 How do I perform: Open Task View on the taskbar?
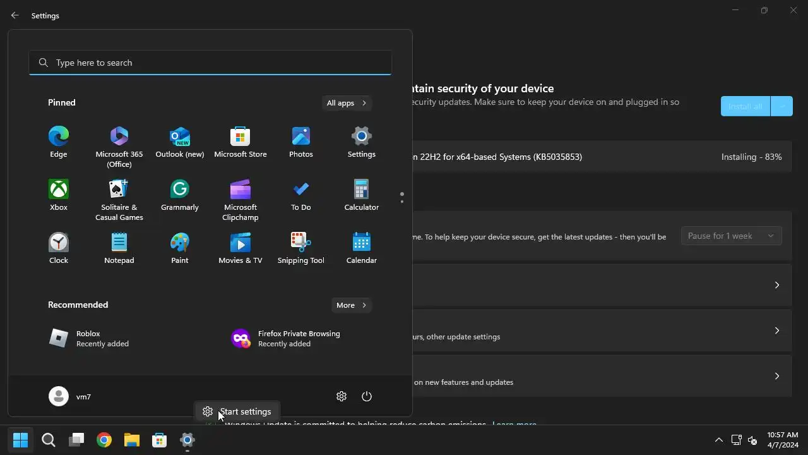point(76,440)
